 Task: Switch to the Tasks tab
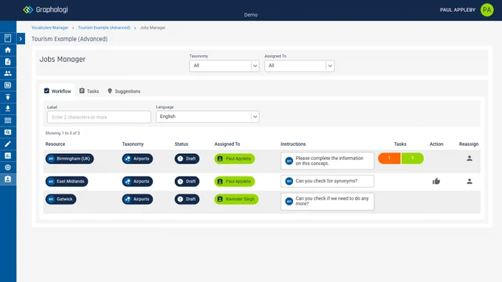pyautogui.click(x=89, y=91)
